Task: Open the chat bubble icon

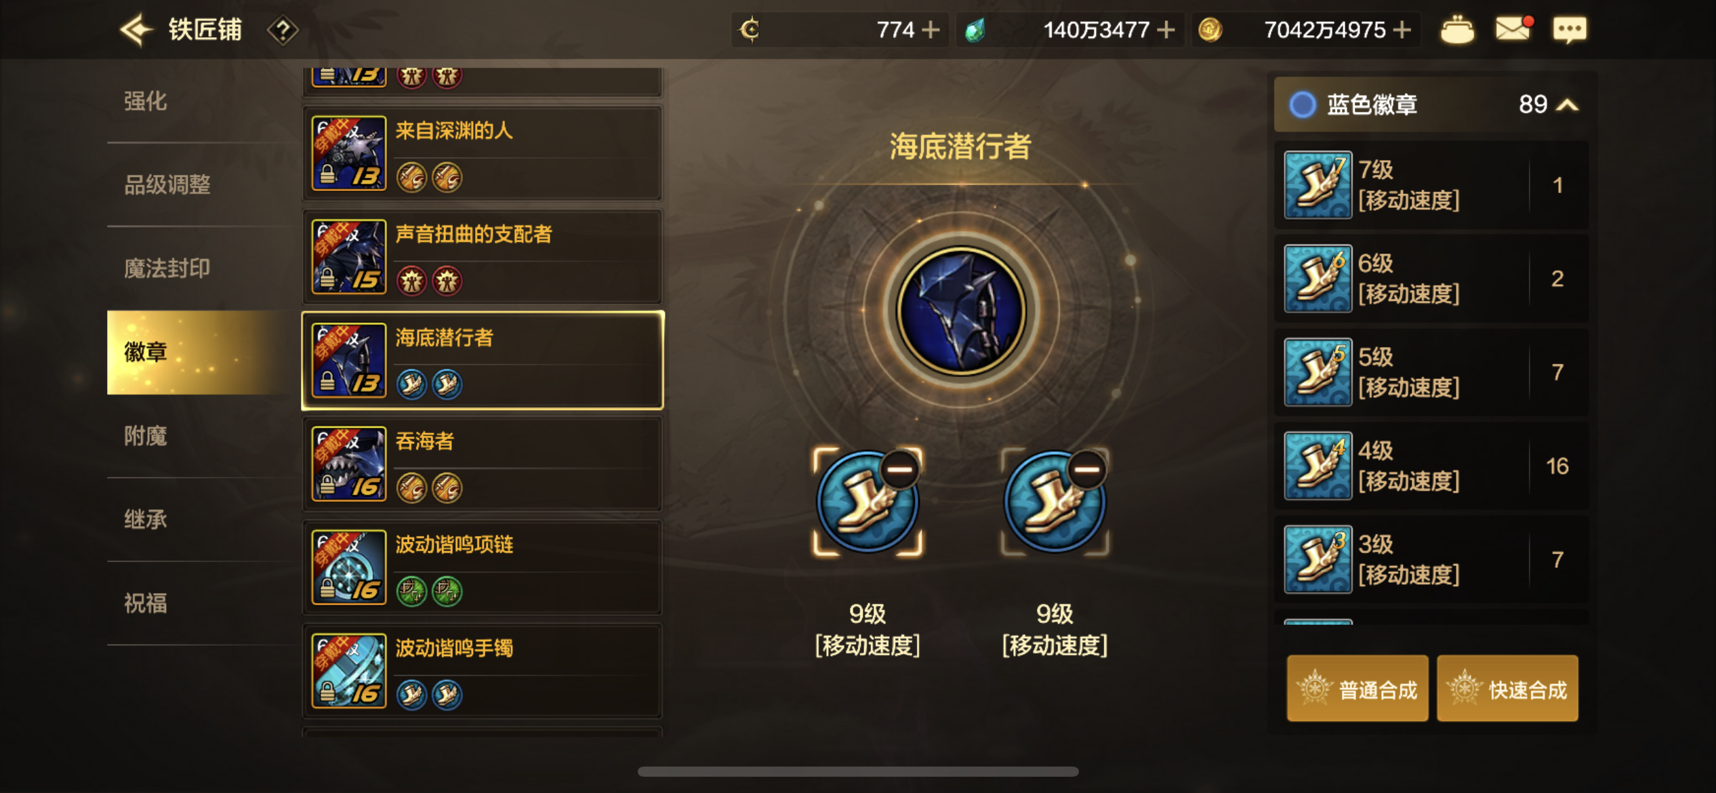Action: [1569, 30]
